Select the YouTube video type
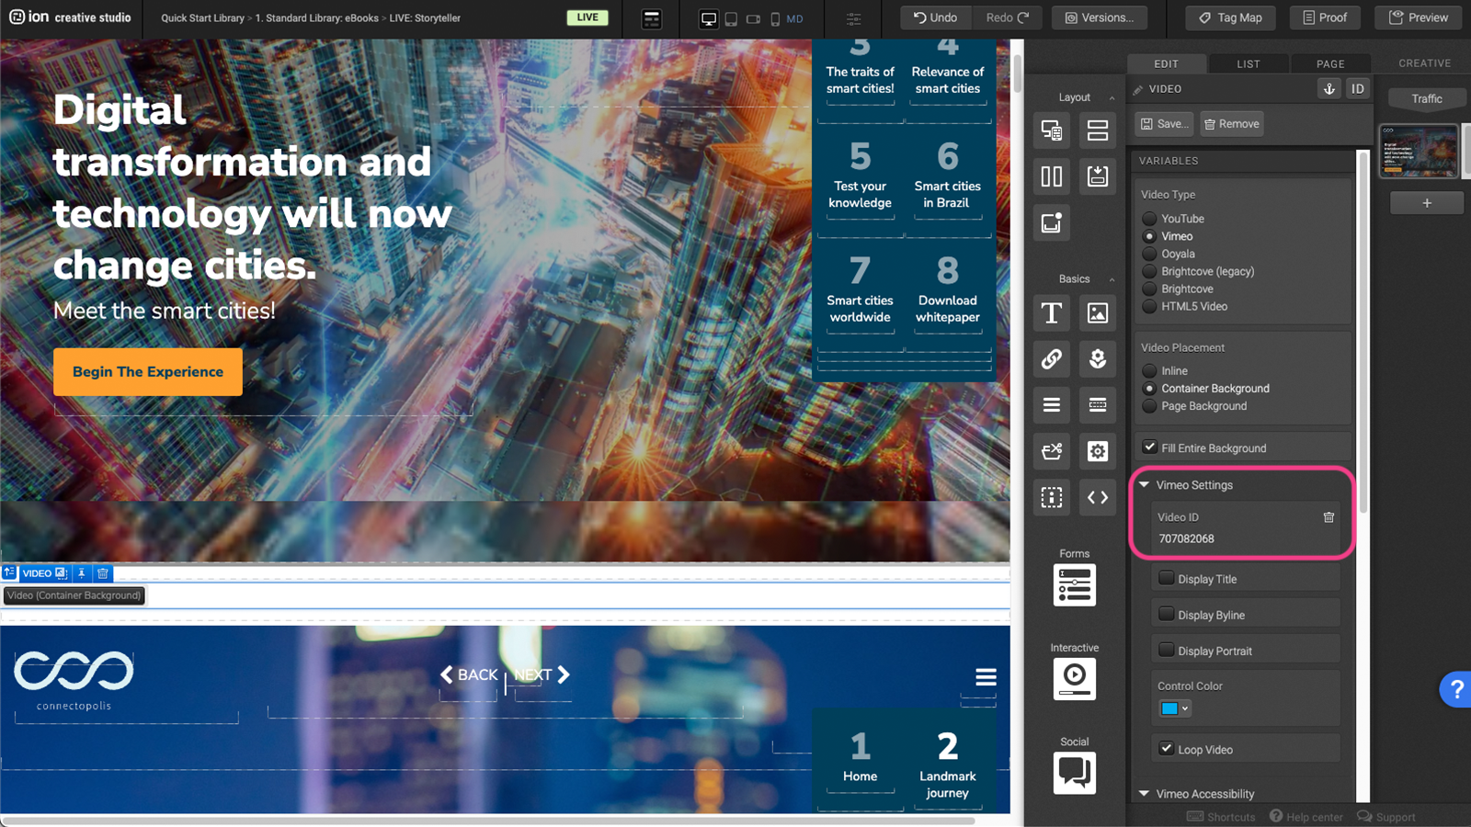Screen dimensions: 1471x827 point(1149,219)
